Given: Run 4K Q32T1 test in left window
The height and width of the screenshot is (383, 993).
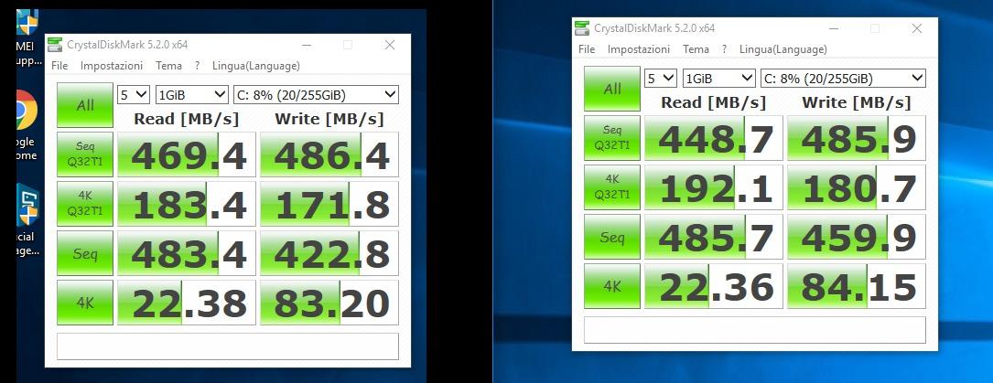Looking at the screenshot, I should click(x=85, y=204).
